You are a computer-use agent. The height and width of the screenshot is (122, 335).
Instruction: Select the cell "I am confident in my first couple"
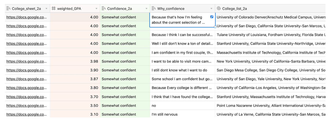[x=182, y=53]
